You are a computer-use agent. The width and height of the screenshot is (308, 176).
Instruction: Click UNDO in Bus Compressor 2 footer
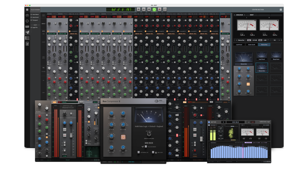[104, 162]
